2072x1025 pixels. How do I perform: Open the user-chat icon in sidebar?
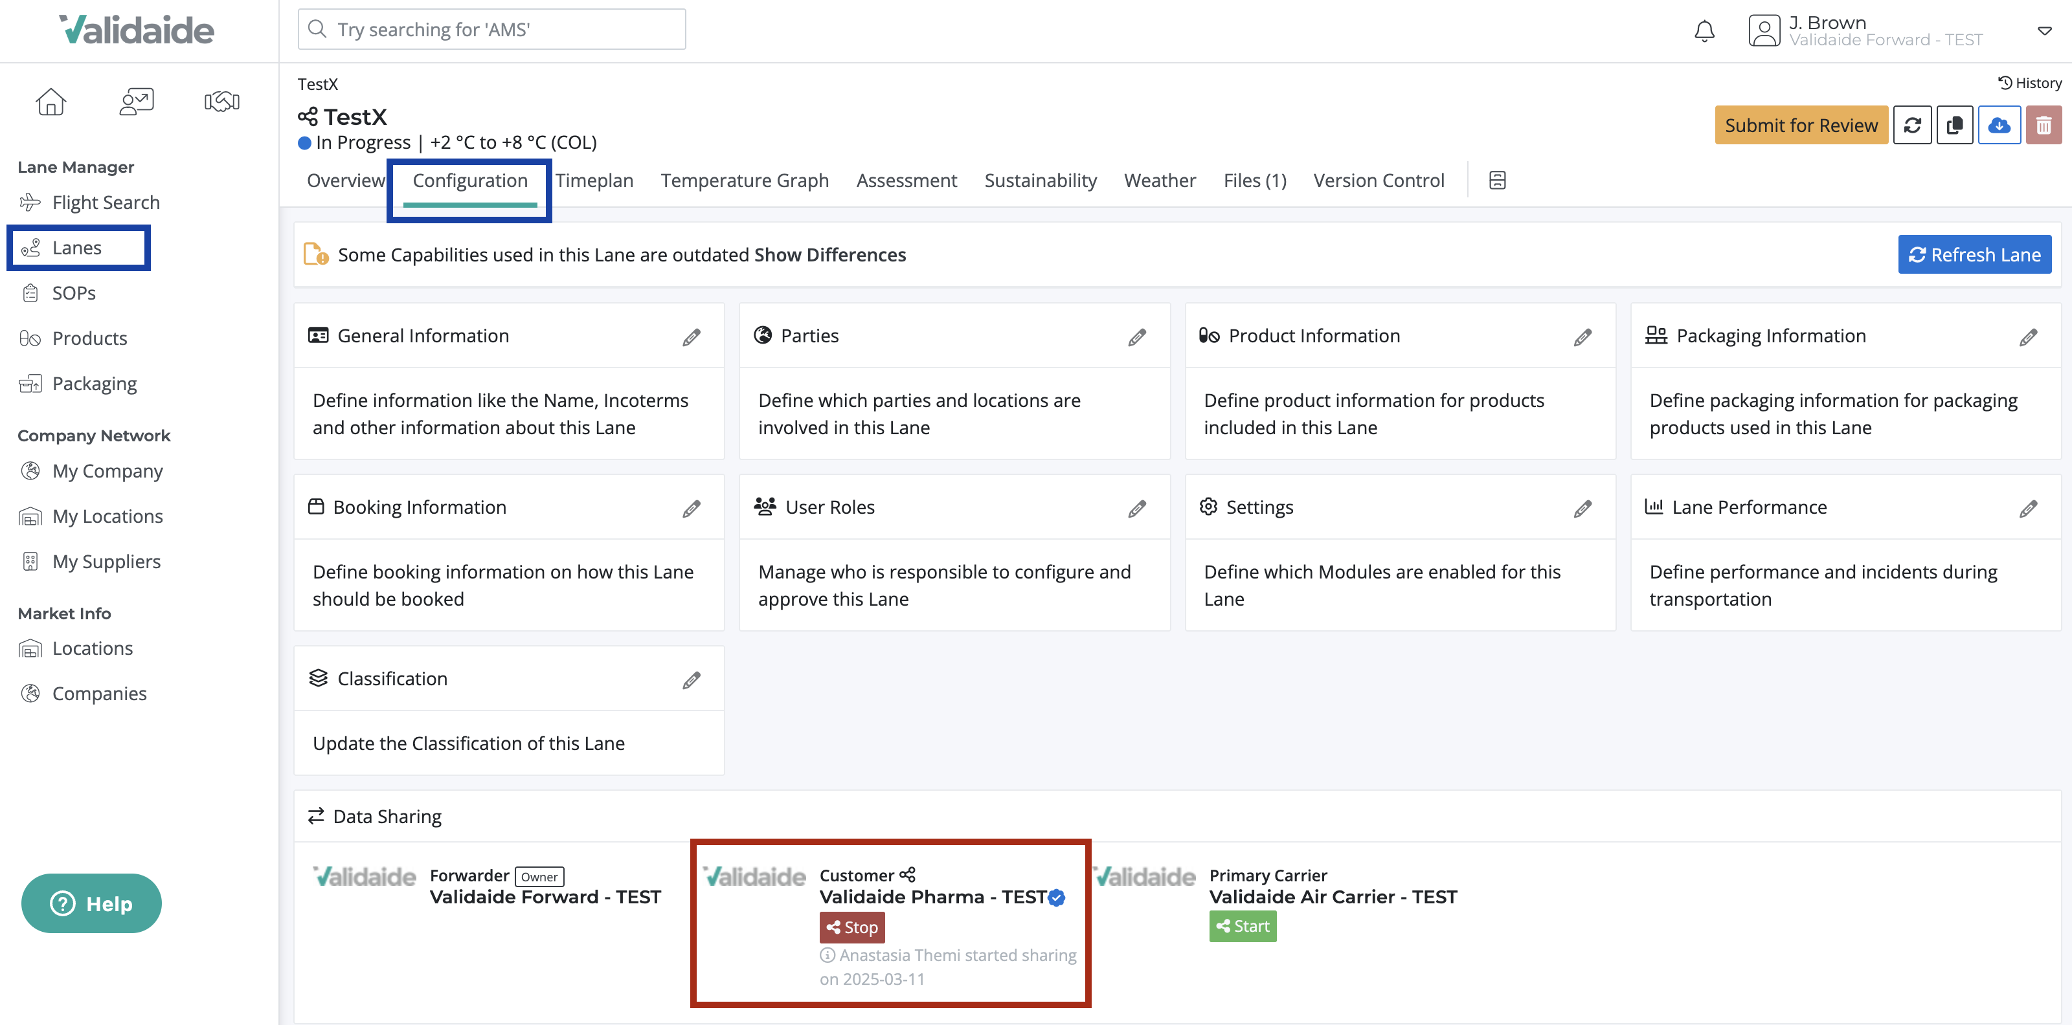136,102
